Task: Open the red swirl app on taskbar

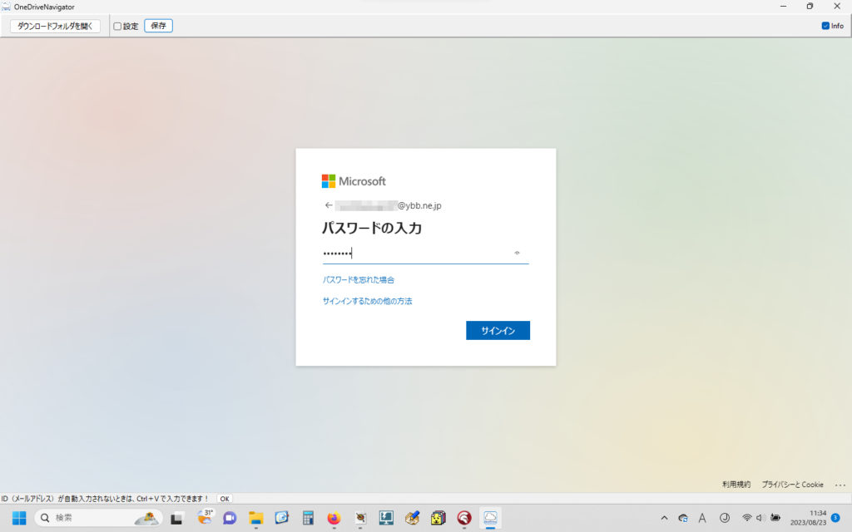Action: pos(464,519)
